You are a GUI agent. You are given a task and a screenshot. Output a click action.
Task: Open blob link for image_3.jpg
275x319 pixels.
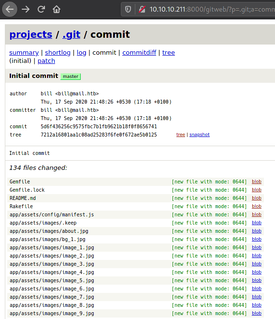pos(257,264)
